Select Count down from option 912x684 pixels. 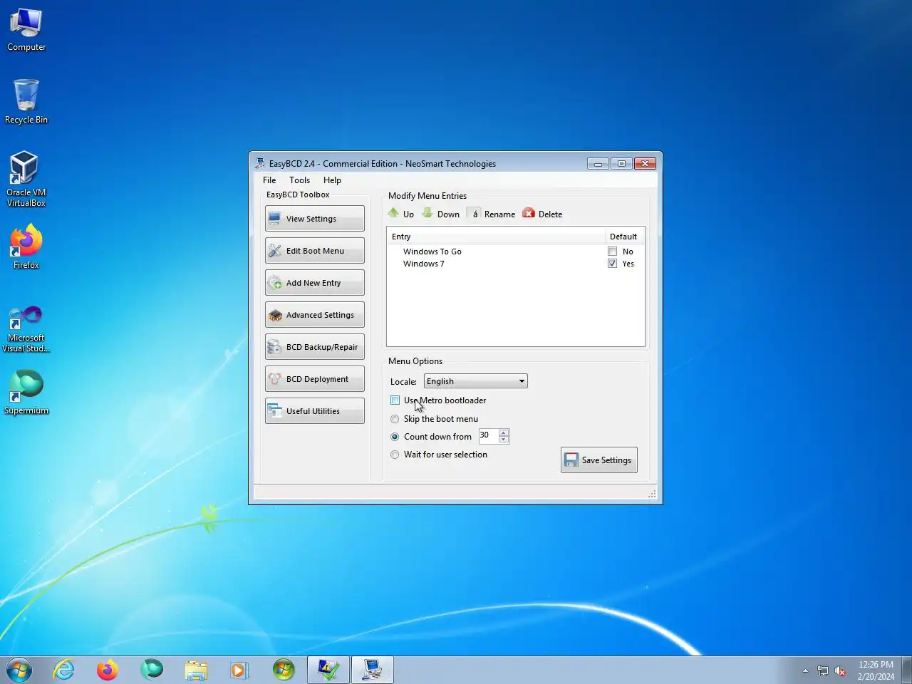pos(395,437)
